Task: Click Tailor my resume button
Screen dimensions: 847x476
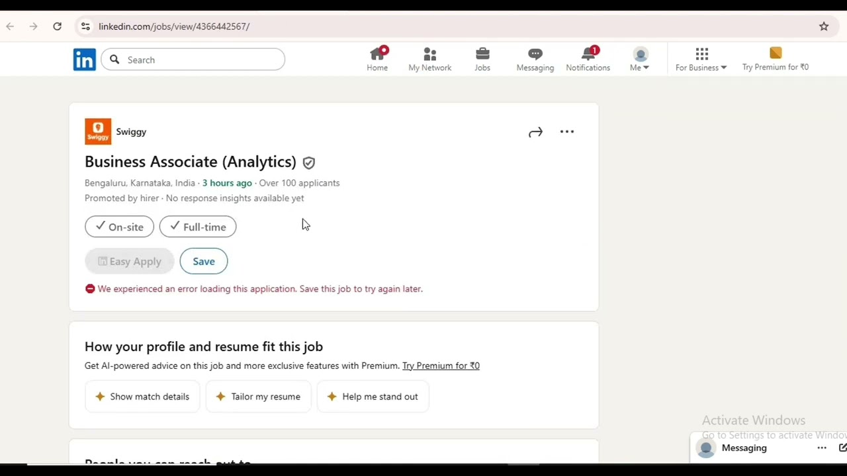Action: [258, 397]
